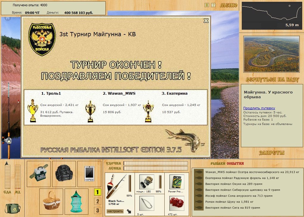Screen dimensions: 304x217
Task: Select the Black Tun... rod image
Action: coord(116,186)
